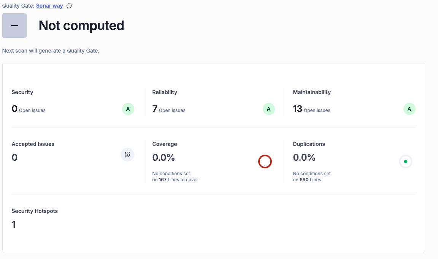Open the Coverage 0.0% value
This screenshot has width=438, height=259.
pos(163,157)
